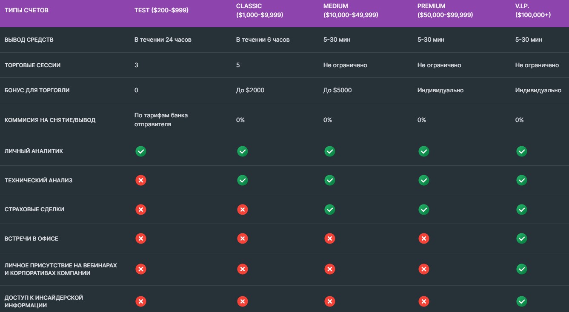Click red cross for СТРАХОВЫЕ СДЕЛКИ under TEST

point(141,209)
